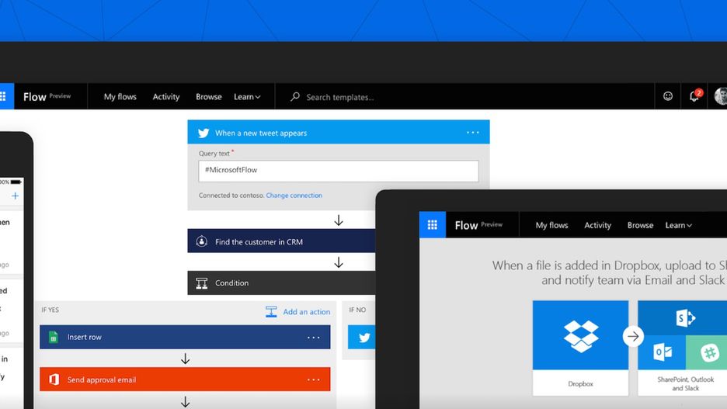Click the Office icon on Send approval email

pyautogui.click(x=54, y=380)
